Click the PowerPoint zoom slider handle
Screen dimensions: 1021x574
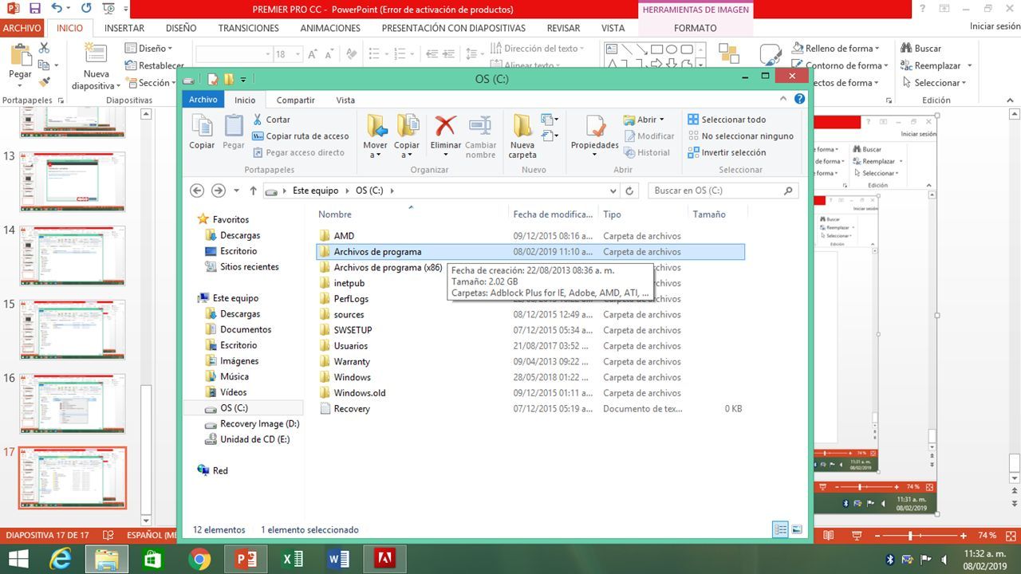click(909, 535)
